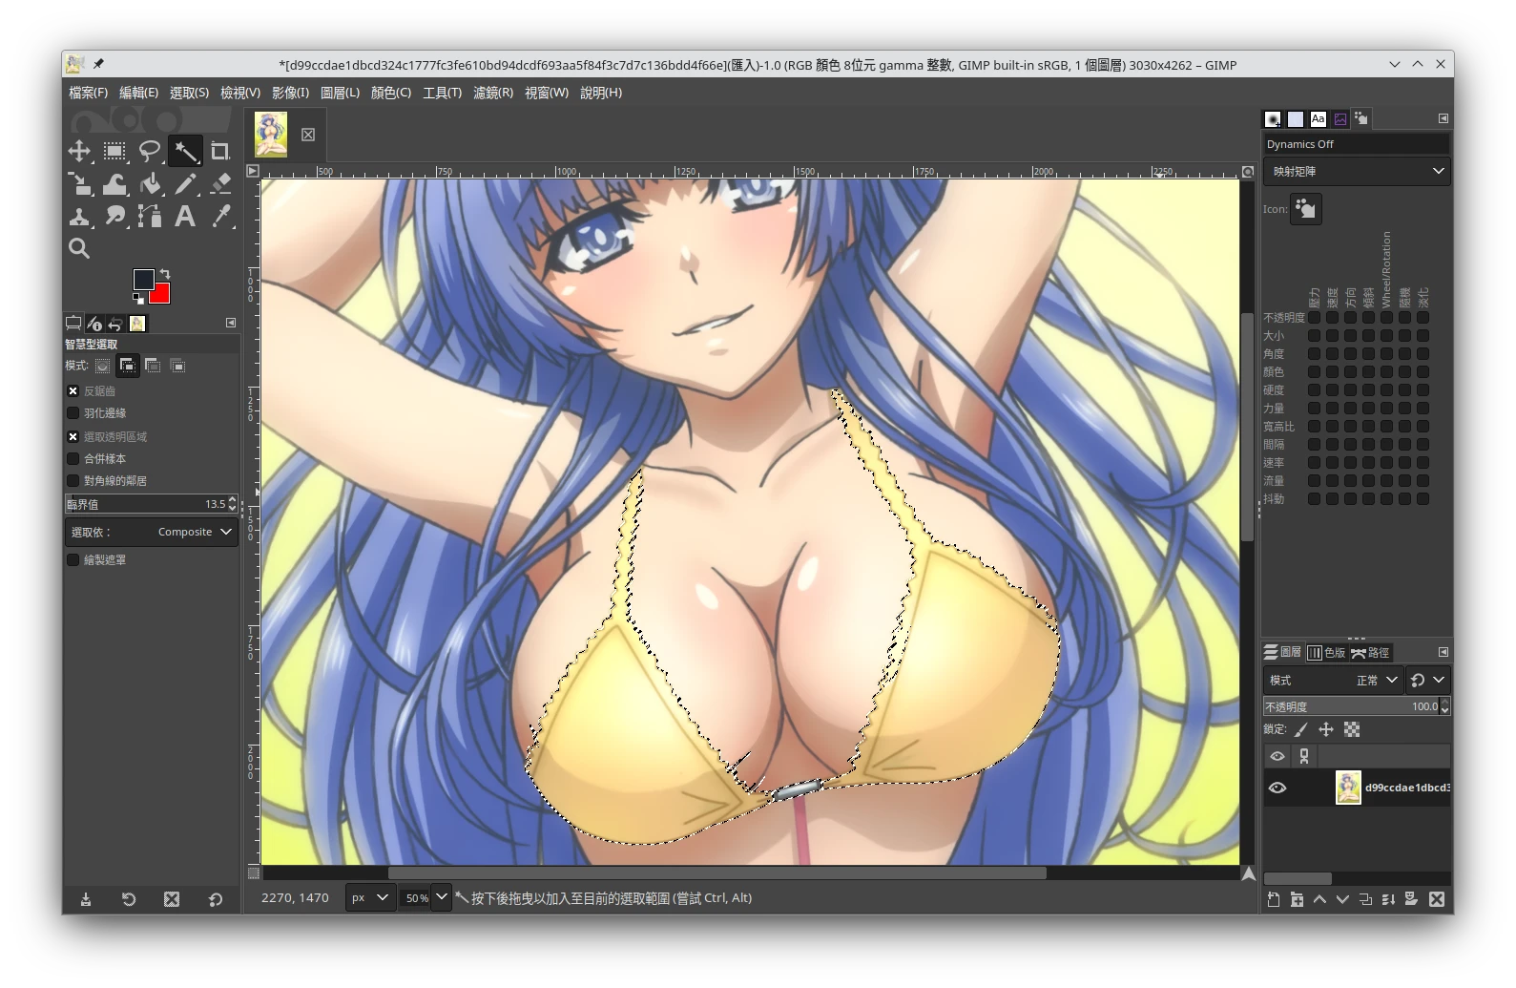Swap foreground and background colors
This screenshot has height=988, width=1516.
coord(165,274)
